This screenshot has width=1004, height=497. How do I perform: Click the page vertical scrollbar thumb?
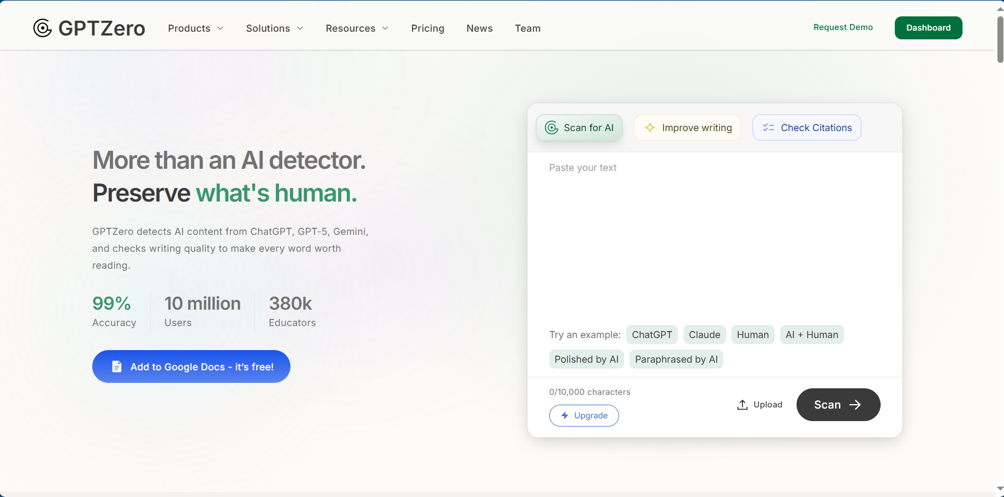[1000, 39]
